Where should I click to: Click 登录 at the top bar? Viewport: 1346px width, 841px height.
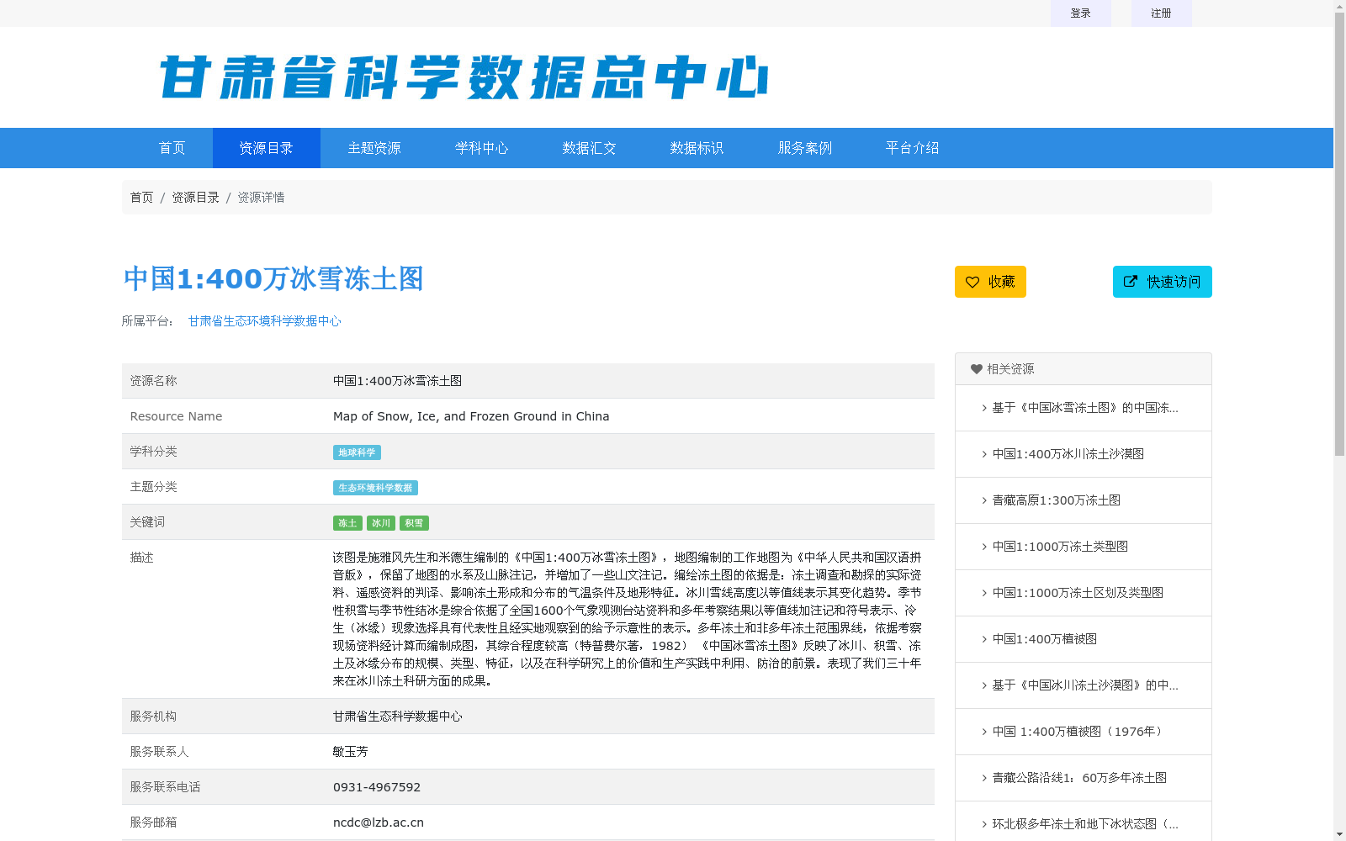(x=1081, y=13)
